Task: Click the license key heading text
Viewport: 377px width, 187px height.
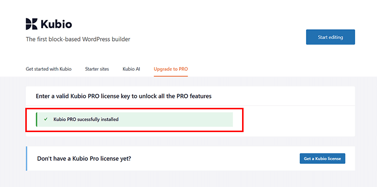Action: [124, 96]
